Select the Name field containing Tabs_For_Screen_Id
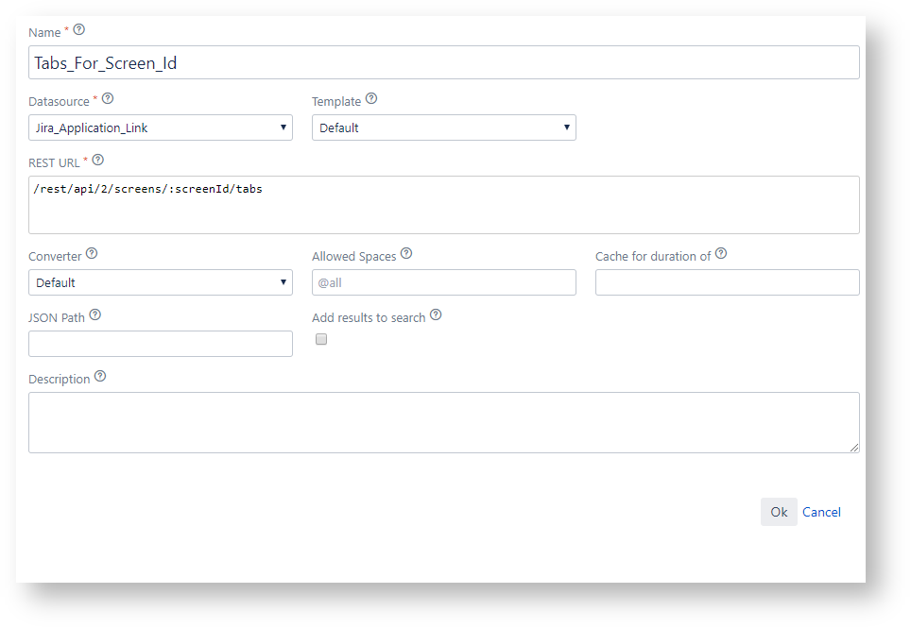The height and width of the screenshot is (628, 911). tap(444, 61)
